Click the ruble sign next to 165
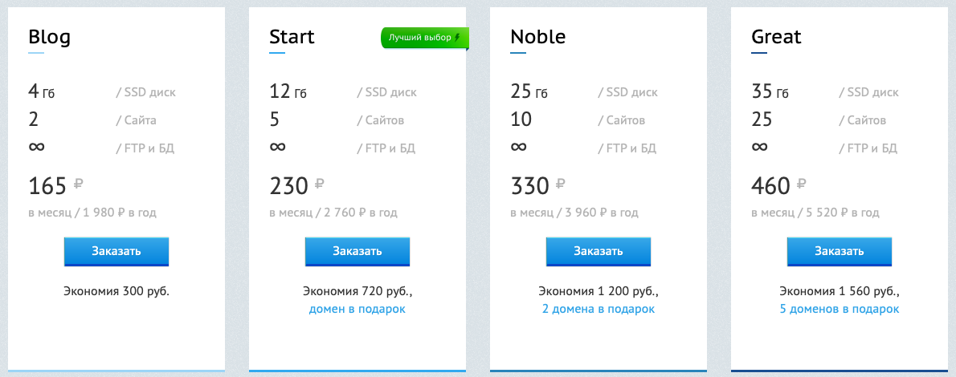The width and height of the screenshot is (956, 377). pos(79,184)
